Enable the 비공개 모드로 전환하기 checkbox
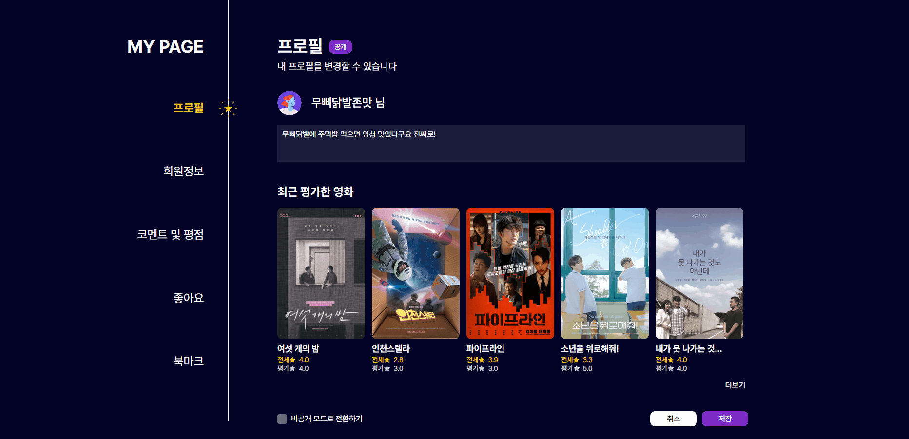909x439 pixels. [x=282, y=419]
